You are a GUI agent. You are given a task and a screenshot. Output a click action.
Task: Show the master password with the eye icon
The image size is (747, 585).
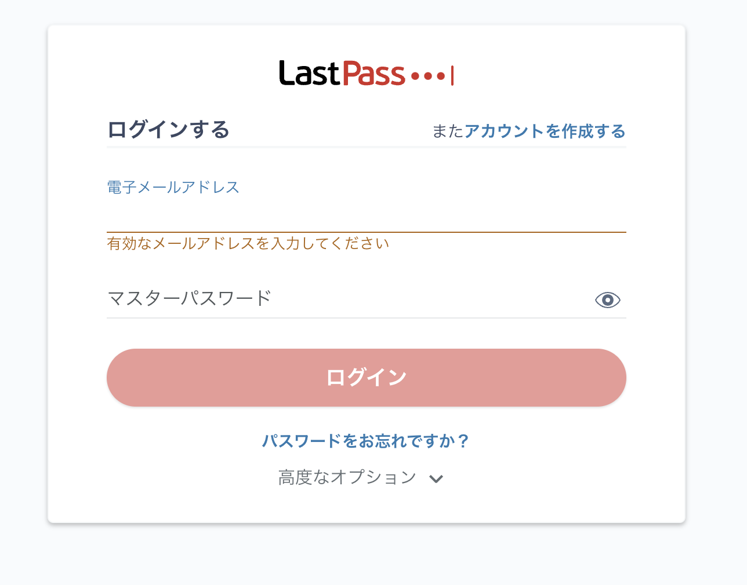(x=607, y=299)
